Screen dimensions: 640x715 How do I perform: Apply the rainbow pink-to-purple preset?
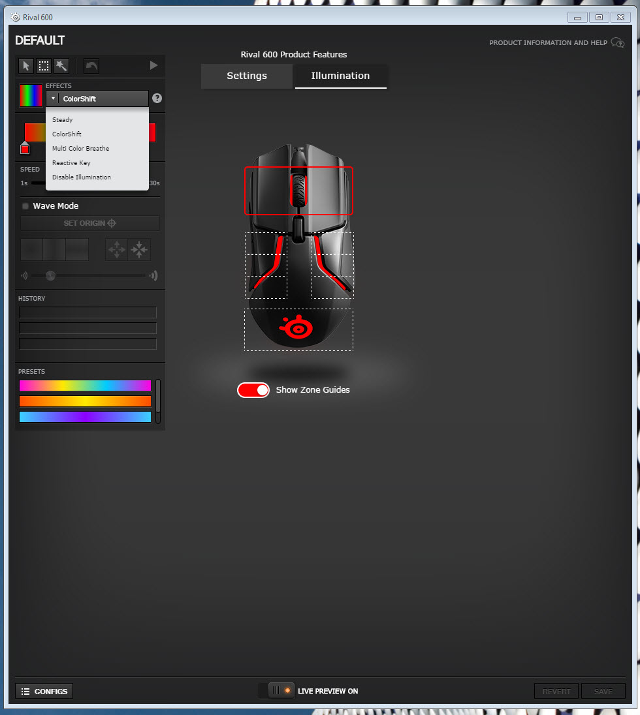click(86, 386)
